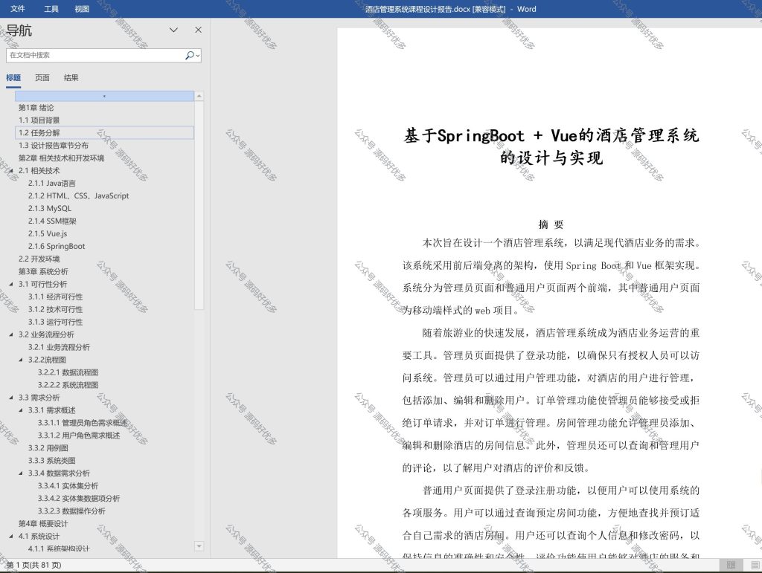
Task: Go to heading 2.1.3 MySQL
Action: pyautogui.click(x=50, y=209)
